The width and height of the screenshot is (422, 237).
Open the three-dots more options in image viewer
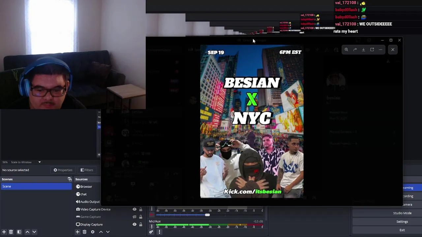tap(380, 50)
